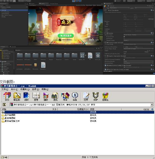The image size is (155, 159).
Task: Click the green WeChat login button
Action: pos(66,35)
